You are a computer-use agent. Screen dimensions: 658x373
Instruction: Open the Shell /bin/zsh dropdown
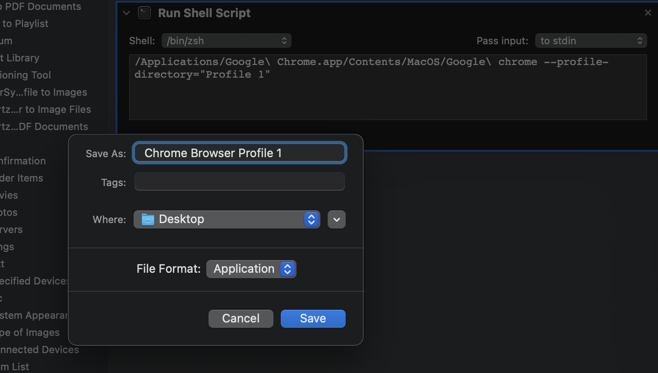(x=226, y=41)
